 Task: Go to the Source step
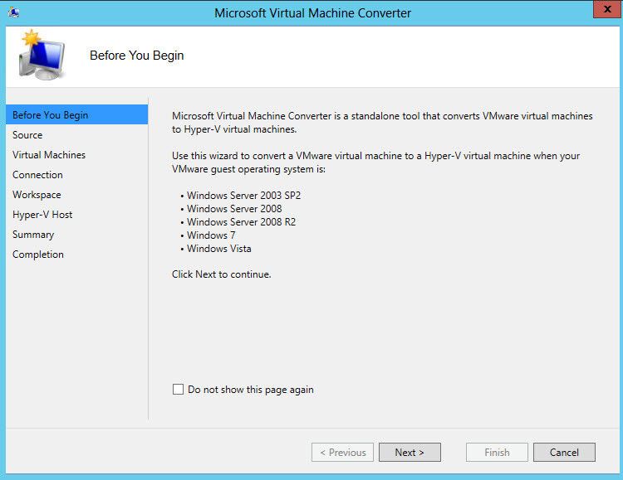click(76, 135)
